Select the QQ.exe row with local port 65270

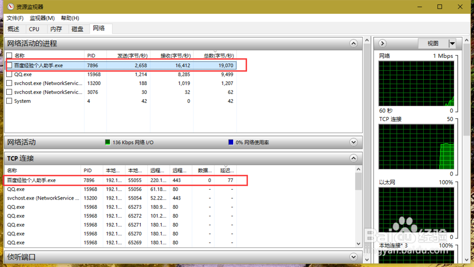tap(120, 234)
